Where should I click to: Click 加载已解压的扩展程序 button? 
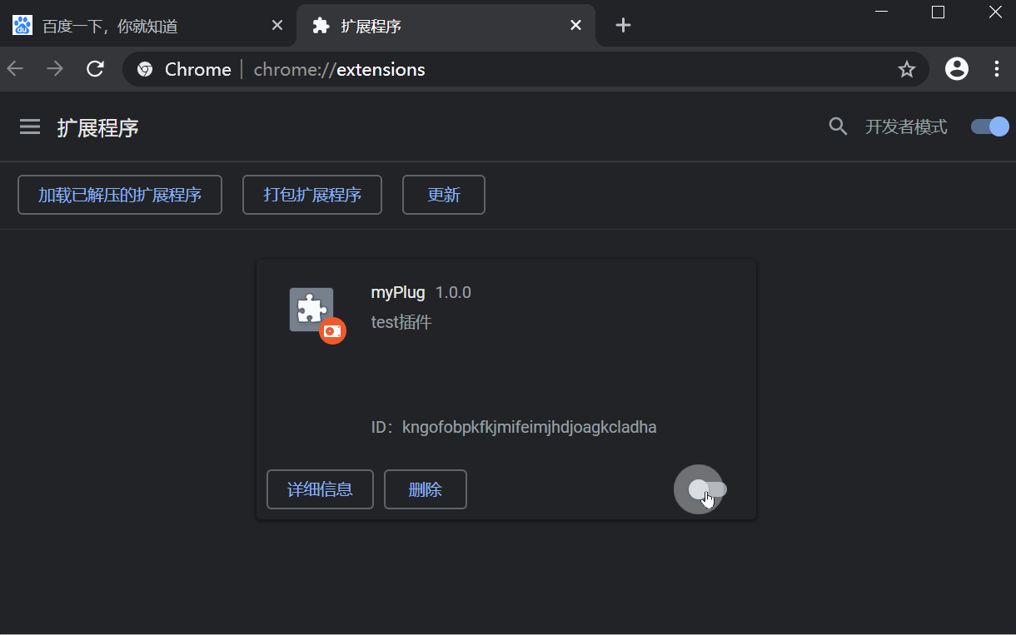tap(119, 194)
